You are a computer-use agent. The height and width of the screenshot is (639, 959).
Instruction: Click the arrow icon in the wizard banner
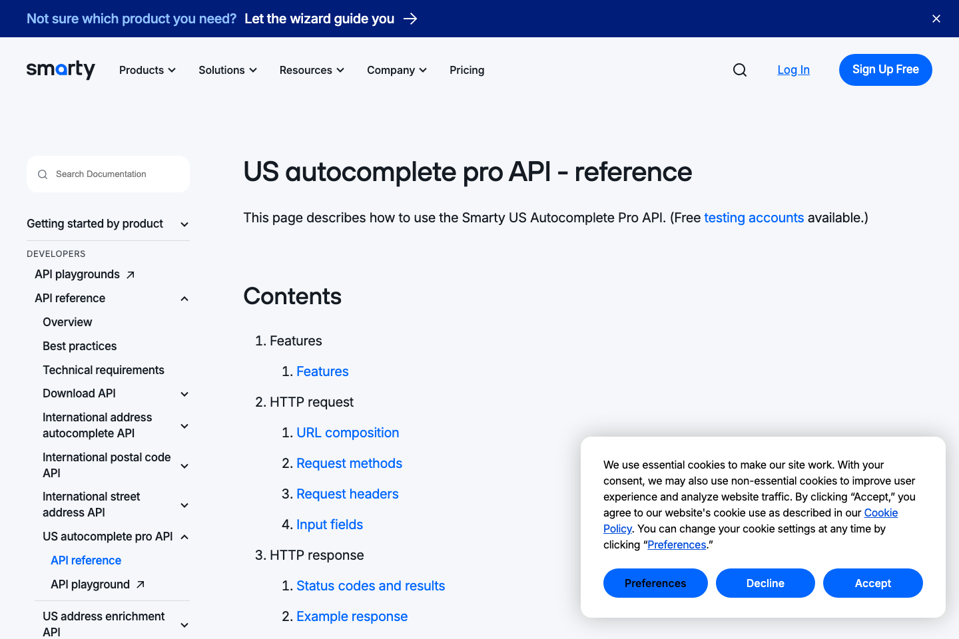[x=412, y=19]
